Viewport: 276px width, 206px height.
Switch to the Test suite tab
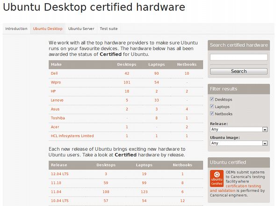pyautogui.click(x=109, y=29)
